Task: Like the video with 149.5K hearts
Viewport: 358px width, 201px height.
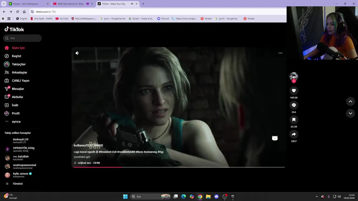Action: (x=294, y=90)
